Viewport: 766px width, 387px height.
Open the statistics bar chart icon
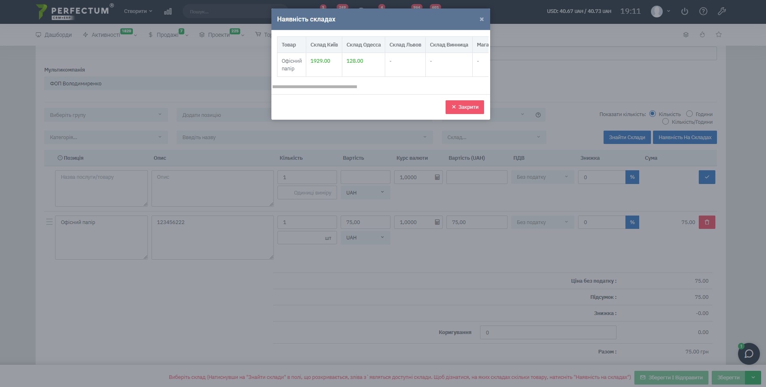coord(168,11)
